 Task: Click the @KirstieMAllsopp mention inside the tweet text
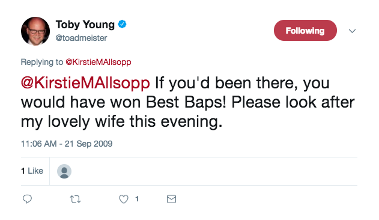pos(85,84)
